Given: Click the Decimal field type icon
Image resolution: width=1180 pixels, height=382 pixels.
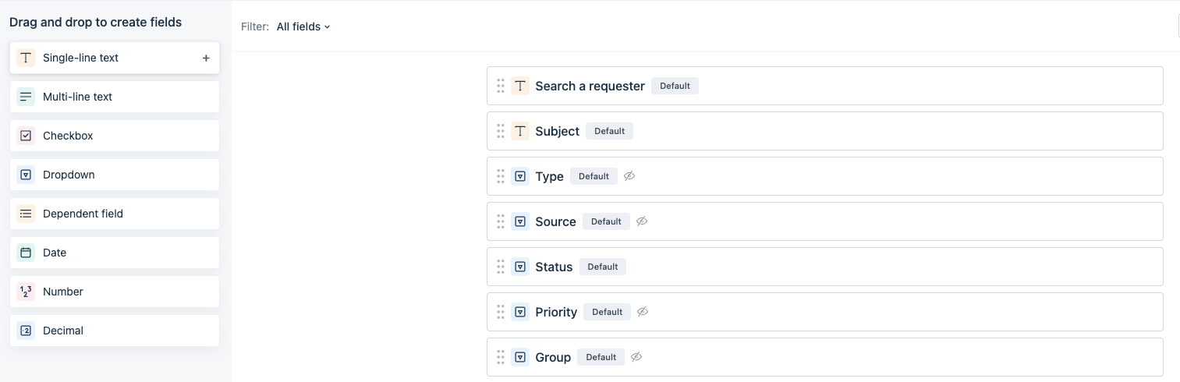Looking at the screenshot, I should pyautogui.click(x=26, y=331).
